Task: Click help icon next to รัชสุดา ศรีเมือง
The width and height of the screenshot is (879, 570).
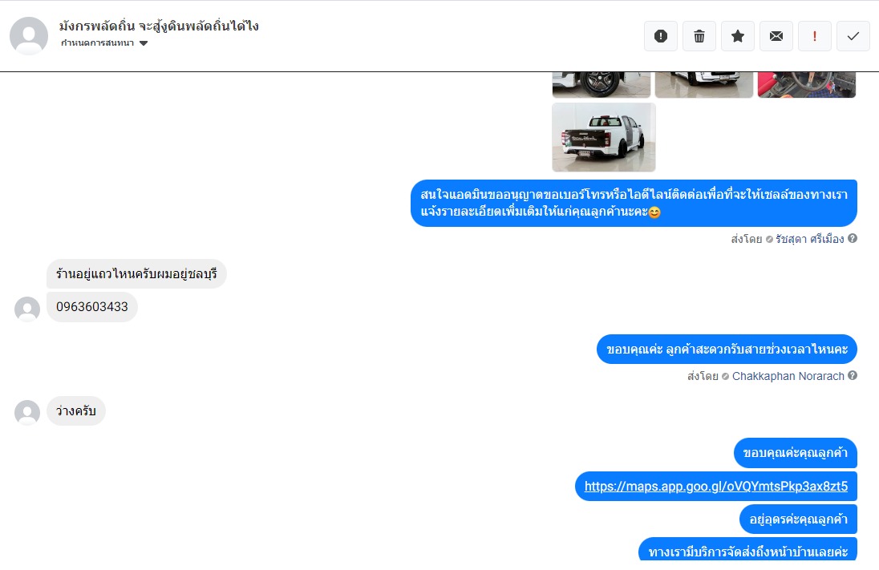Action: tap(853, 238)
